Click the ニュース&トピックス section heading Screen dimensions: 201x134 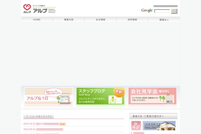pyautogui.click(x=39, y=116)
